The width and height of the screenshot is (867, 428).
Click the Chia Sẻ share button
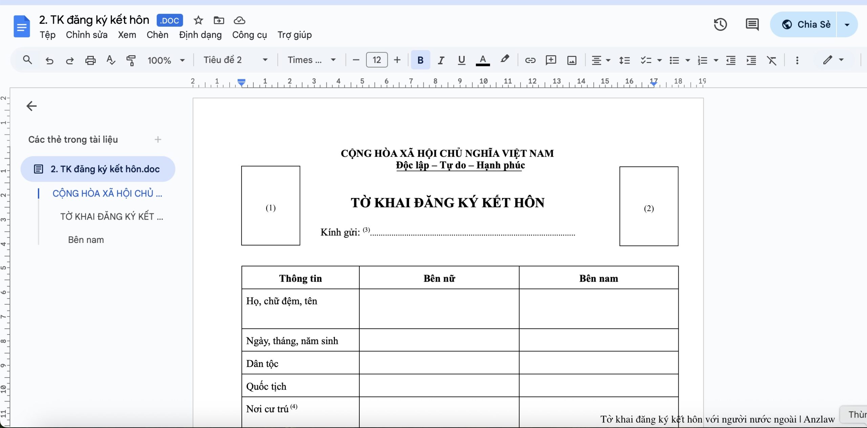806,24
